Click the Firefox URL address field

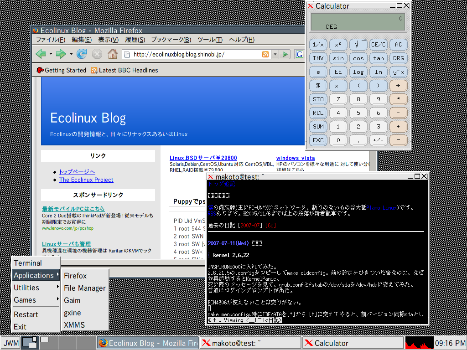click(x=197, y=54)
